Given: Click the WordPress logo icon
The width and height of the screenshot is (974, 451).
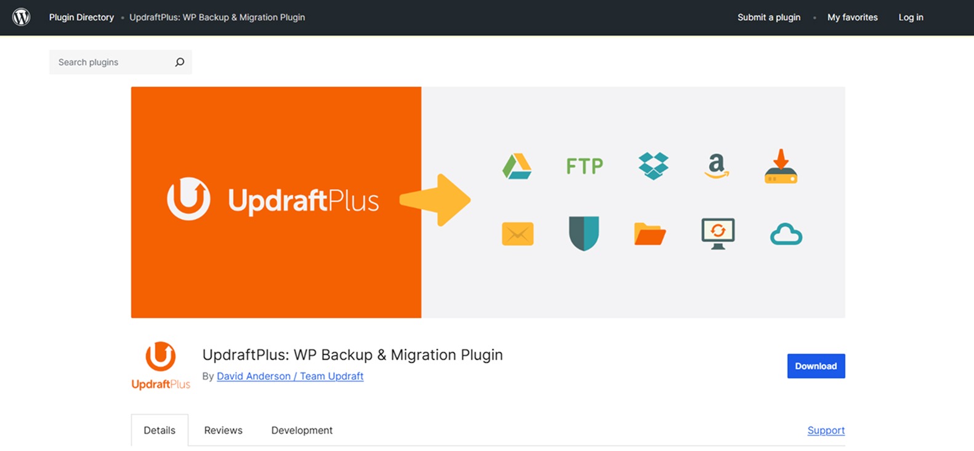Looking at the screenshot, I should tap(22, 17).
